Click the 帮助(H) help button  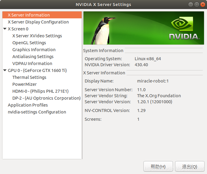point(158,166)
